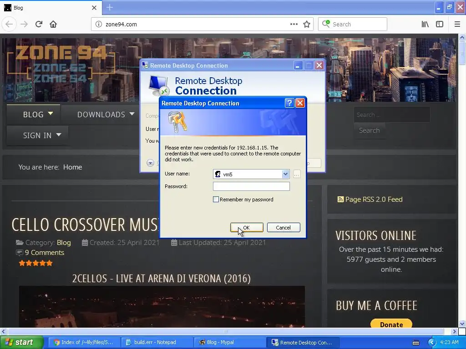Cancel the credentials prompt
This screenshot has height=349, width=466.
click(x=283, y=228)
